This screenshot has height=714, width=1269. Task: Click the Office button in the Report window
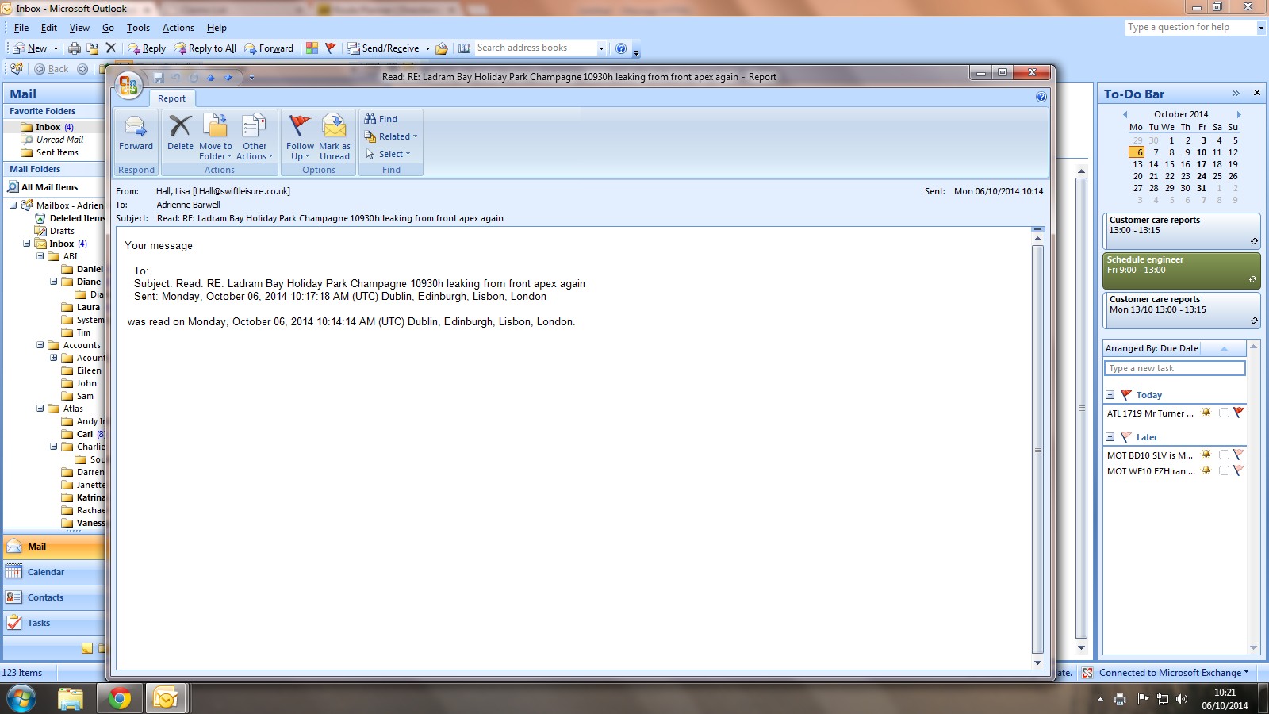pos(128,84)
